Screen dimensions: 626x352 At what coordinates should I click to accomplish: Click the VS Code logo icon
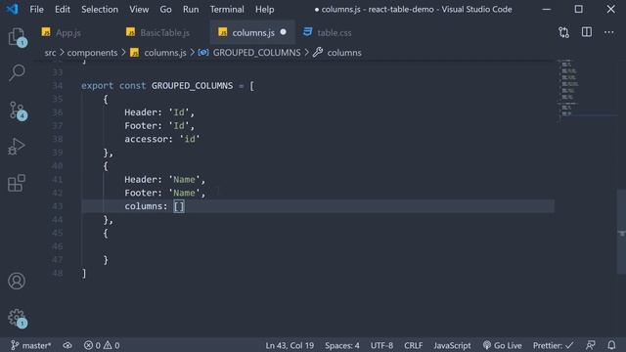click(12, 9)
